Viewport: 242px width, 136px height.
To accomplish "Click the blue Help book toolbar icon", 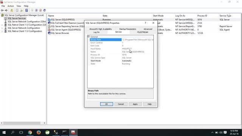I will click(26, 10).
